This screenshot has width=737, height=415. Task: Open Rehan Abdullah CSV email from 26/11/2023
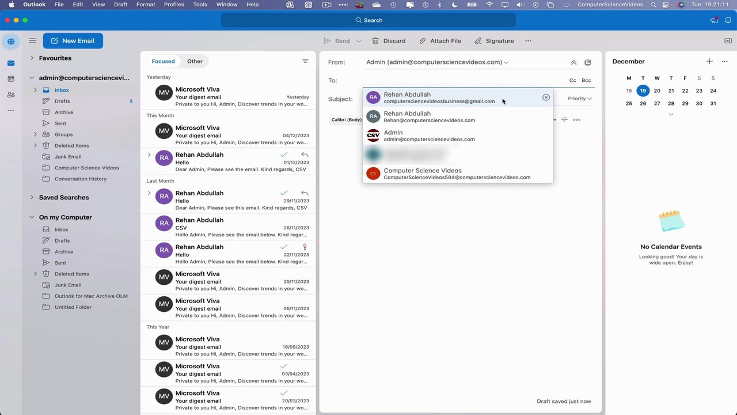coord(228,227)
